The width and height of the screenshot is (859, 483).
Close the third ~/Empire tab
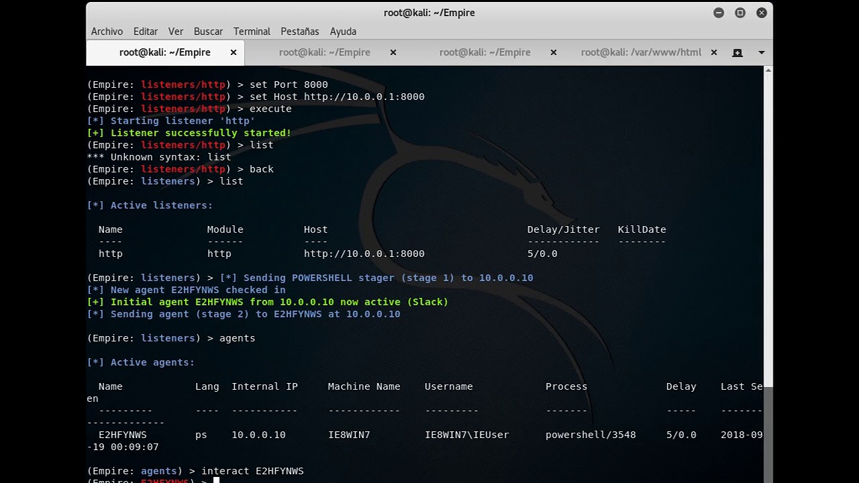[x=554, y=52]
